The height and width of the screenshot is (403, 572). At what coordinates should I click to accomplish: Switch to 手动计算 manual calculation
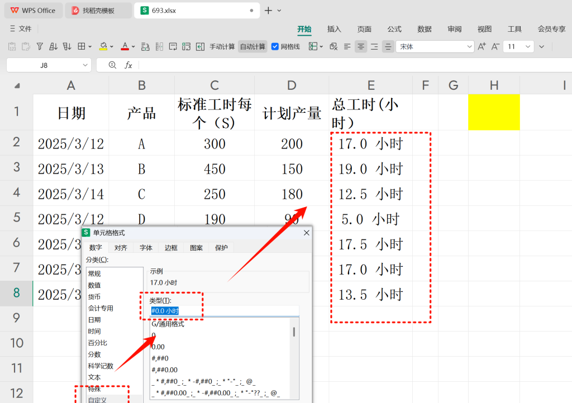click(222, 47)
